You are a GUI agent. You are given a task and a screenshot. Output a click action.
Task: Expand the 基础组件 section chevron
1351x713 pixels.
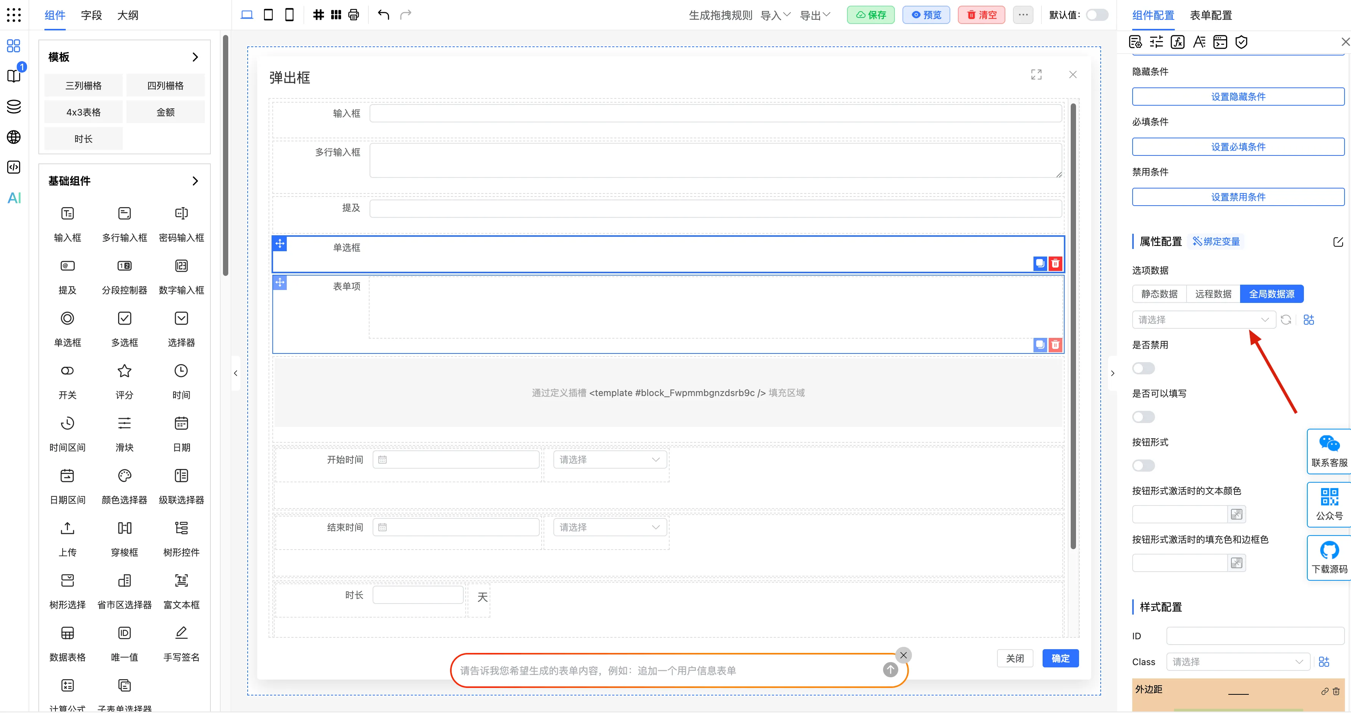pyautogui.click(x=195, y=181)
